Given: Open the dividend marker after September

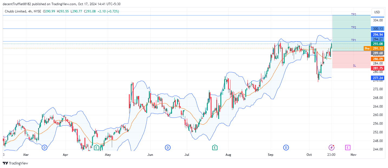Looking at the screenshot, I should pos(286,148).
